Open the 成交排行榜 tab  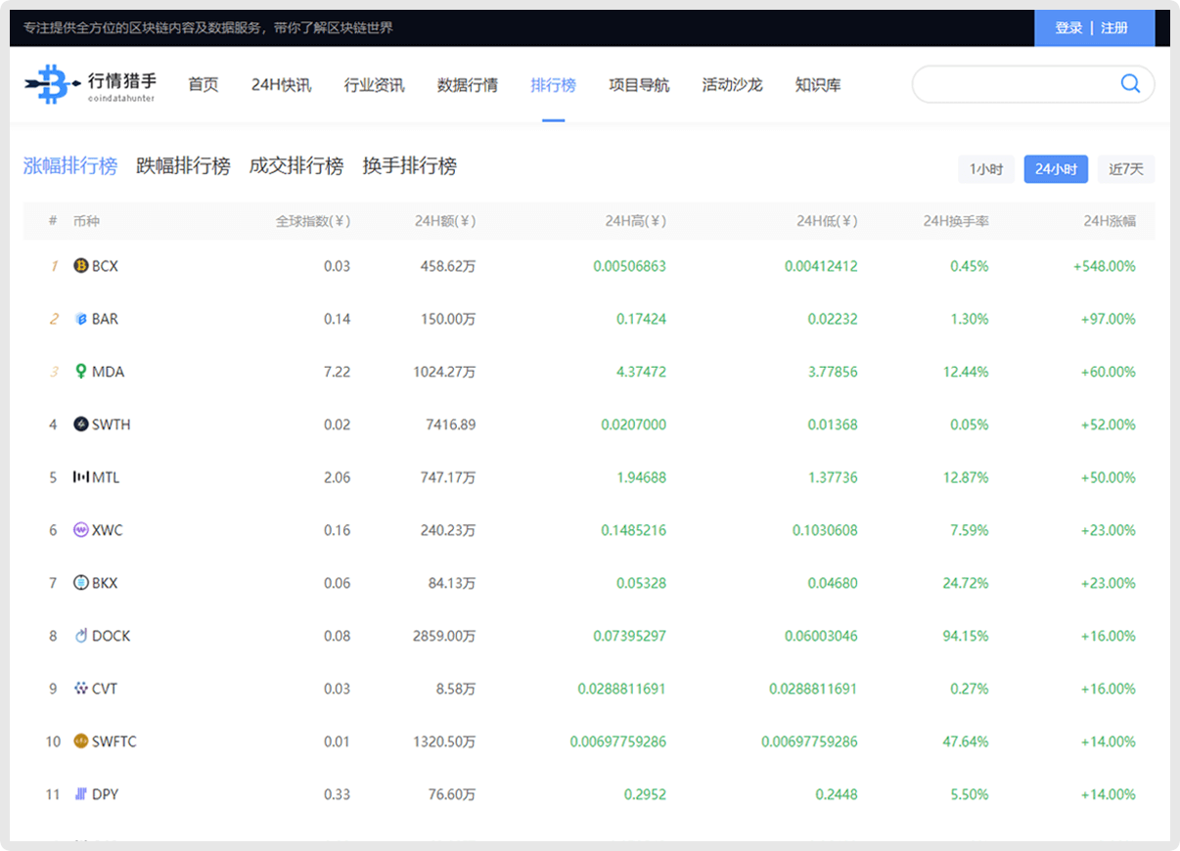coord(295,166)
